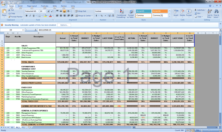Open the Formulas ribbon tab

tap(44, 6)
